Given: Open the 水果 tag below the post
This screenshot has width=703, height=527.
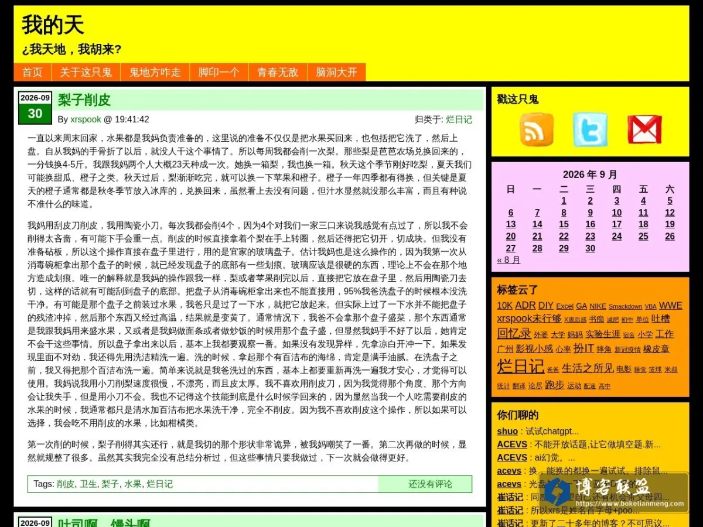Looking at the screenshot, I should pyautogui.click(x=132, y=484).
